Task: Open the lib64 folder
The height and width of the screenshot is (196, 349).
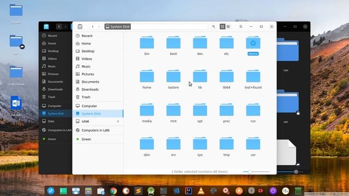Action: click(x=226, y=76)
